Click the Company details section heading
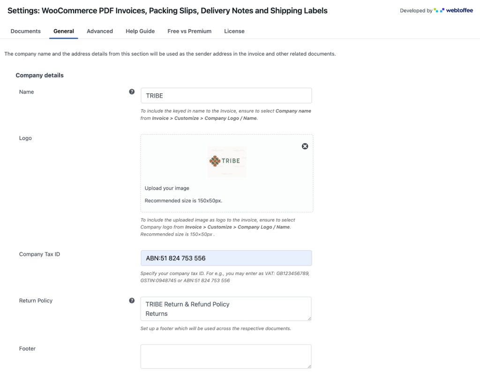 point(39,75)
